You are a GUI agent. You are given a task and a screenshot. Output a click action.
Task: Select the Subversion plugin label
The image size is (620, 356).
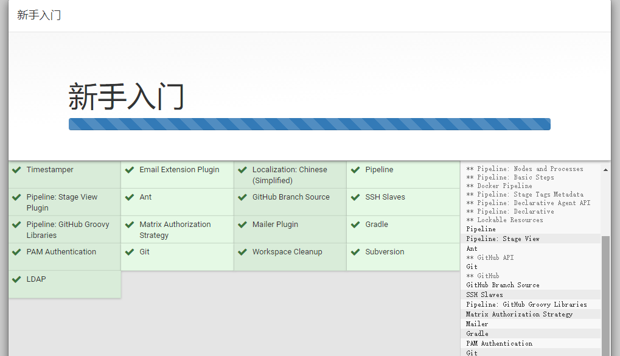pos(385,251)
